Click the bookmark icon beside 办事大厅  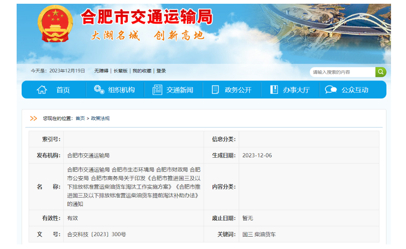coord(274,90)
